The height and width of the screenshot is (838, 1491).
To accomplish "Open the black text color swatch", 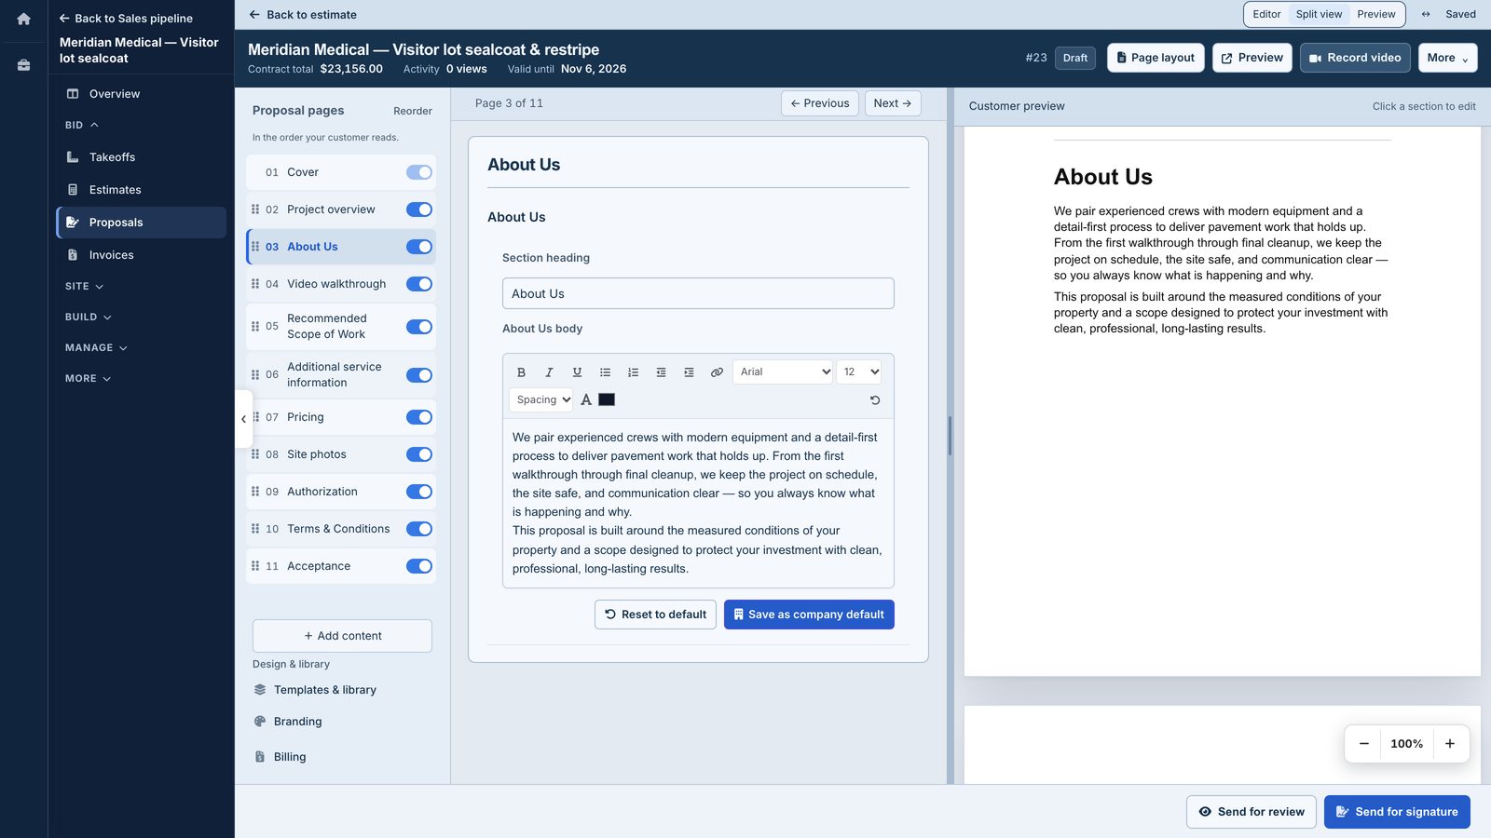I will [x=607, y=399].
